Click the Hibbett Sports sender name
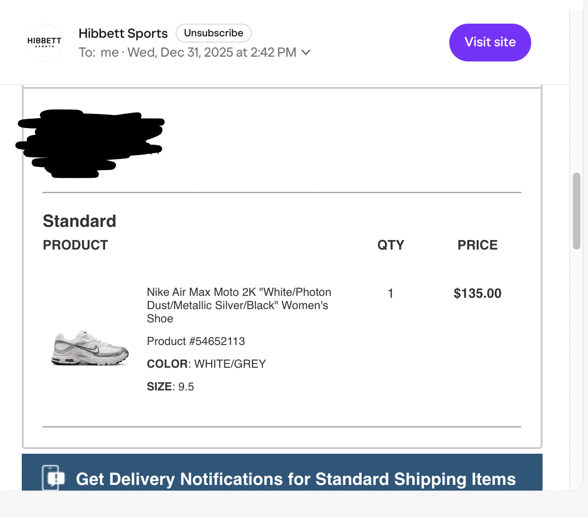Image resolution: width=588 pixels, height=518 pixels. click(123, 34)
